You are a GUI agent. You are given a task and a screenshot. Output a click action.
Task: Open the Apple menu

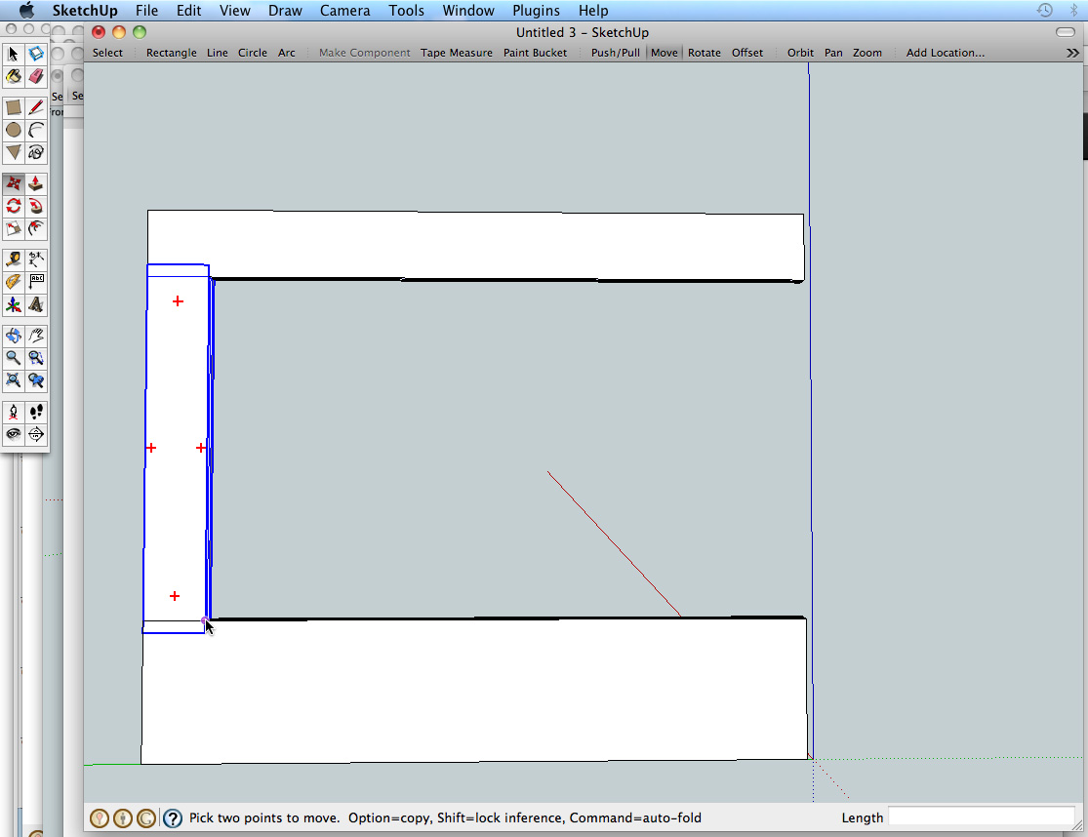pyautogui.click(x=26, y=11)
